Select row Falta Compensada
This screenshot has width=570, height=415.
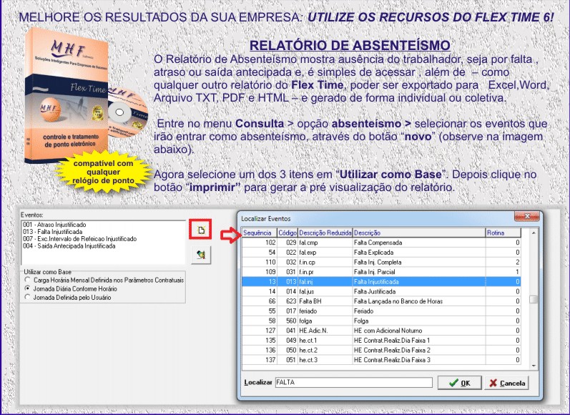[x=381, y=243]
